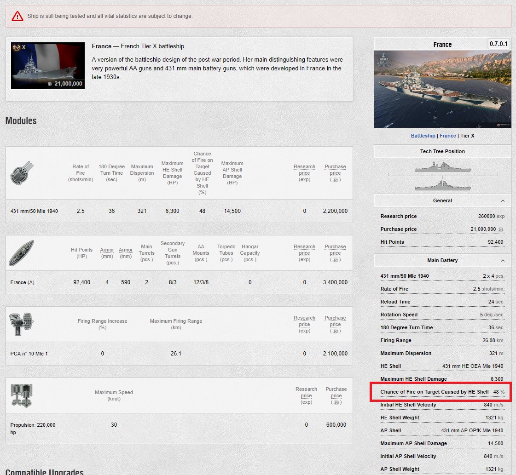
Task: Click the World of Warships logo on the ship image
Action: click(x=384, y=59)
